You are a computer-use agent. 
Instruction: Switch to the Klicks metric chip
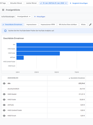pyautogui.click(x=83, y=24)
